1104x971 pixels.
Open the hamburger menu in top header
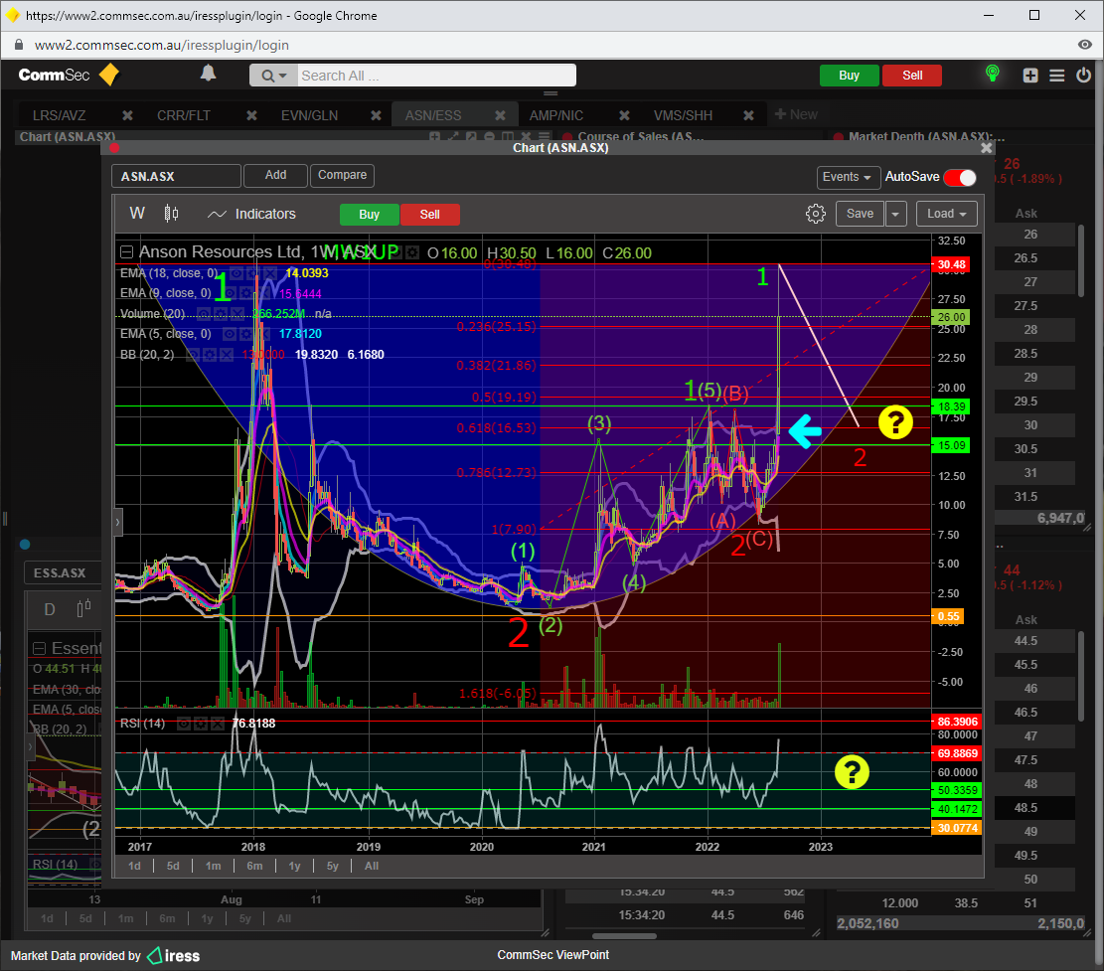[x=1057, y=76]
